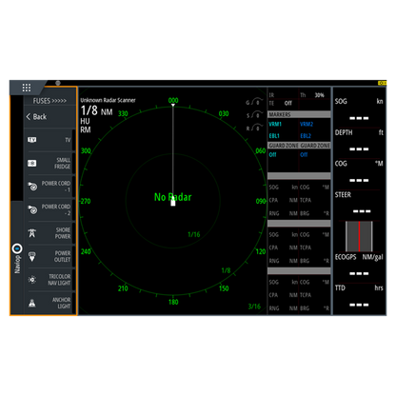Image resolution: width=396 pixels, height=396 pixels.
Task: Click the RM motion mode label
Action: 86,129
